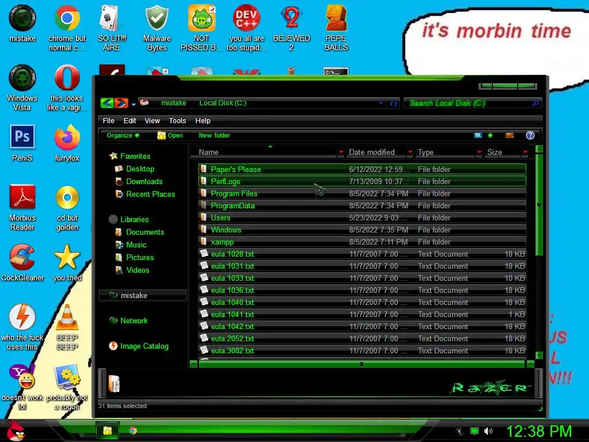The image size is (589, 442).
Task: Click the blue Help question mark icon
Action: coord(530,135)
